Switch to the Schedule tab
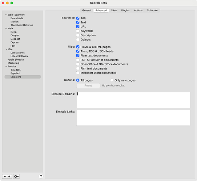The width and height of the screenshot is (197, 181). [152, 10]
